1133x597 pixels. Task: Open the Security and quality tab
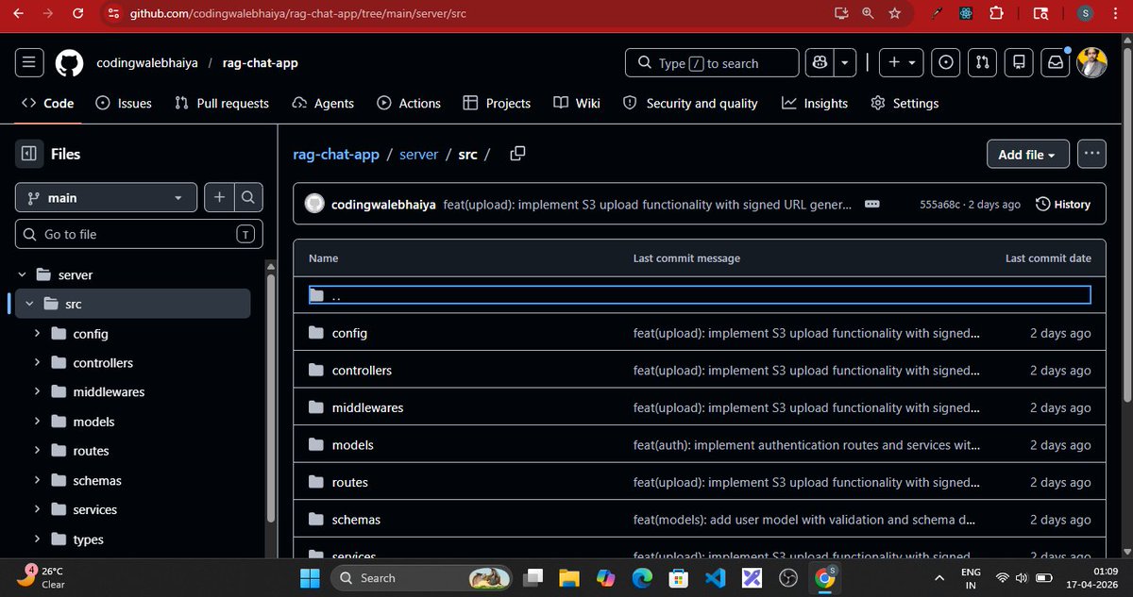690,103
